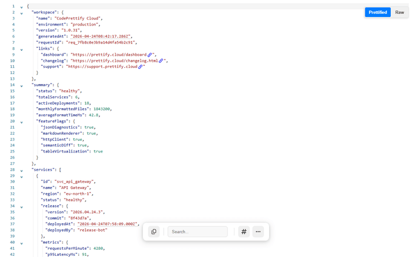The width and height of the screenshot is (412, 257).
Task: Click the activeDeployments value 18
Action: tap(87, 103)
